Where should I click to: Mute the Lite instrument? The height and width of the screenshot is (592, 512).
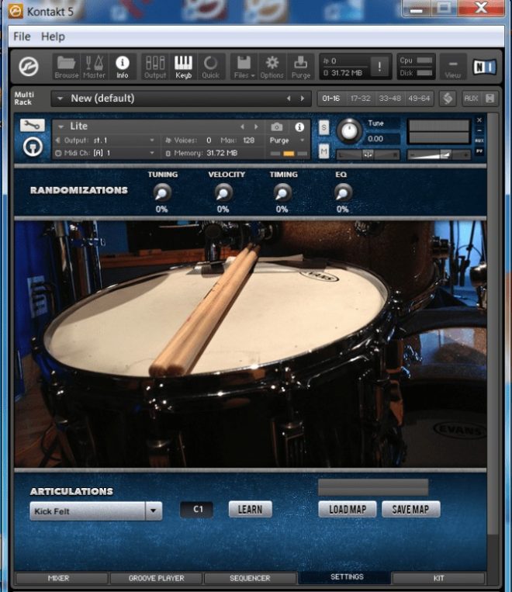[324, 152]
